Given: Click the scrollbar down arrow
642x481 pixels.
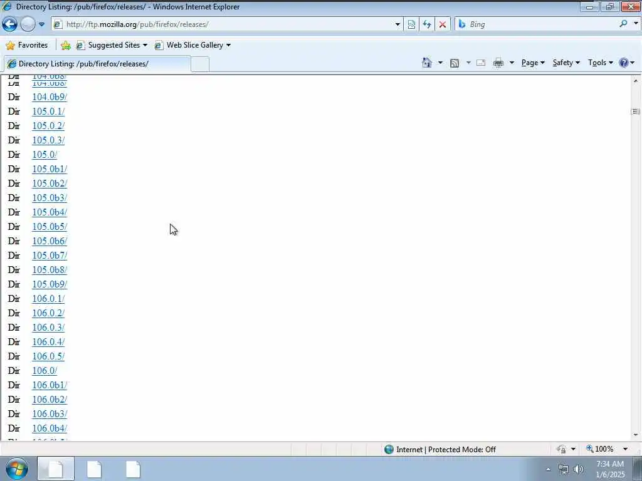Looking at the screenshot, I should [x=636, y=435].
